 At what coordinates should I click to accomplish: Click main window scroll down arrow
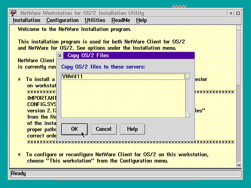point(239,165)
